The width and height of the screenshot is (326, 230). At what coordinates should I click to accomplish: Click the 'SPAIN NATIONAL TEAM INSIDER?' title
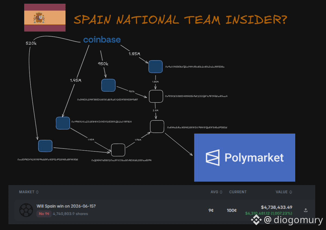pos(180,20)
